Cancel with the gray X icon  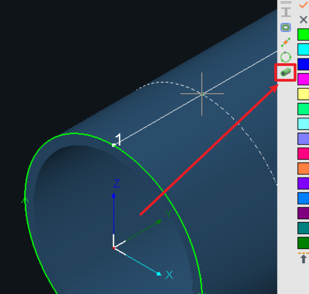(x=304, y=19)
